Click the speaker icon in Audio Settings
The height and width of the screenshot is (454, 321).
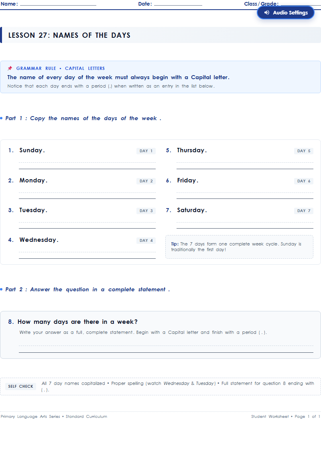tap(267, 12)
